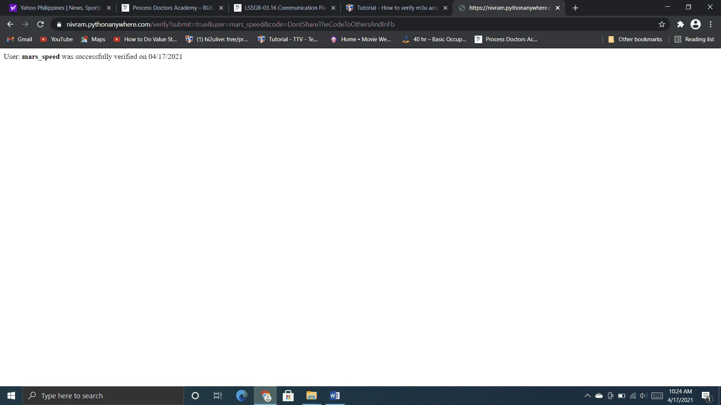This screenshot has width=721, height=405.
Task: Open How to Do Value St... bookmark
Action: (x=145, y=39)
